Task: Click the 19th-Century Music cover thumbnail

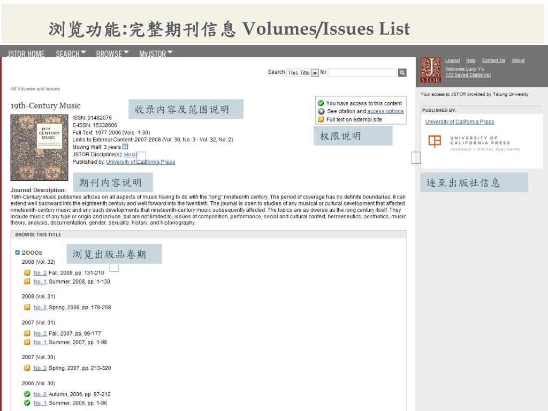Action: [x=39, y=148]
